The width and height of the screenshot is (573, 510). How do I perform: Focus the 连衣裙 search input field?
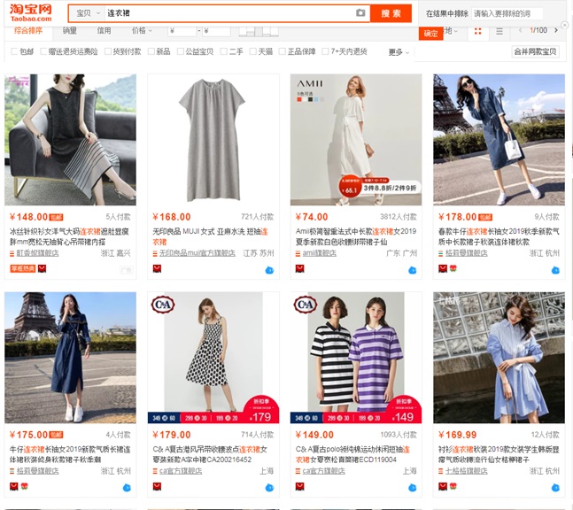point(228,13)
